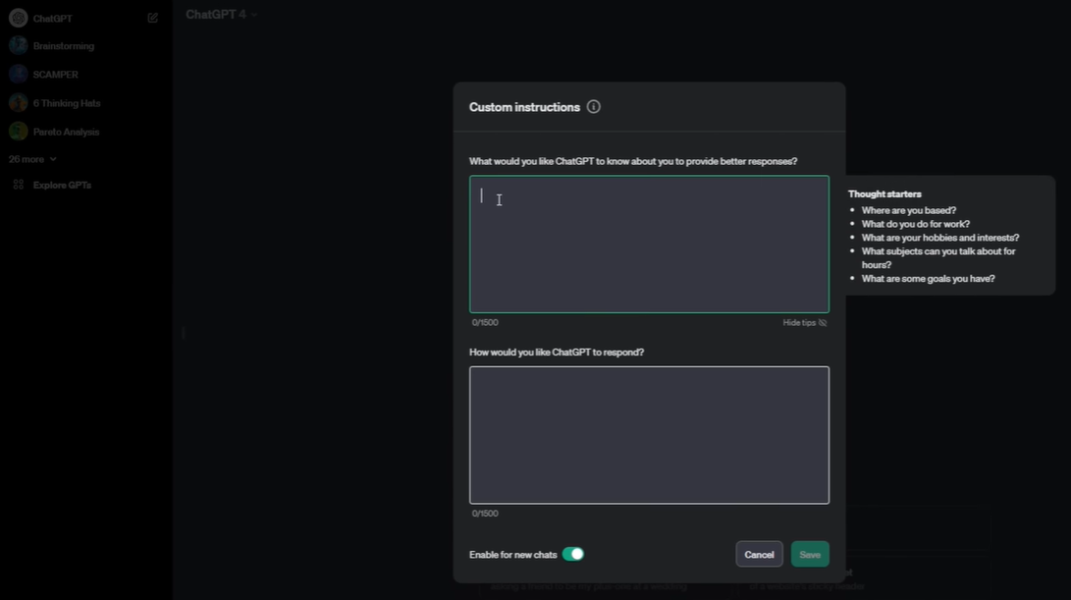Click the Cancel button

click(x=759, y=554)
